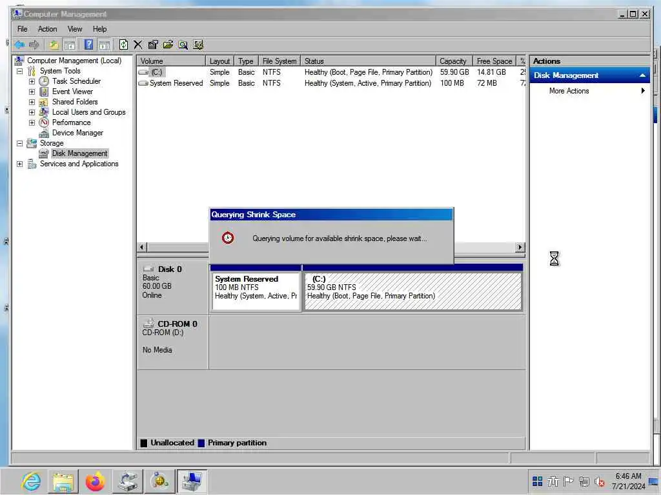Launch Firefox from the taskbar
Image resolution: width=661 pixels, height=495 pixels.
point(96,481)
